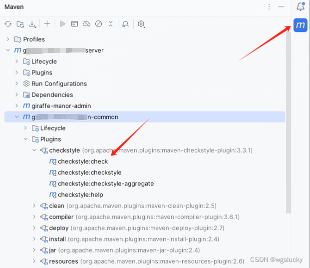Expand the clean plugin node
Viewport: 310px width, 268px height.
34,205
